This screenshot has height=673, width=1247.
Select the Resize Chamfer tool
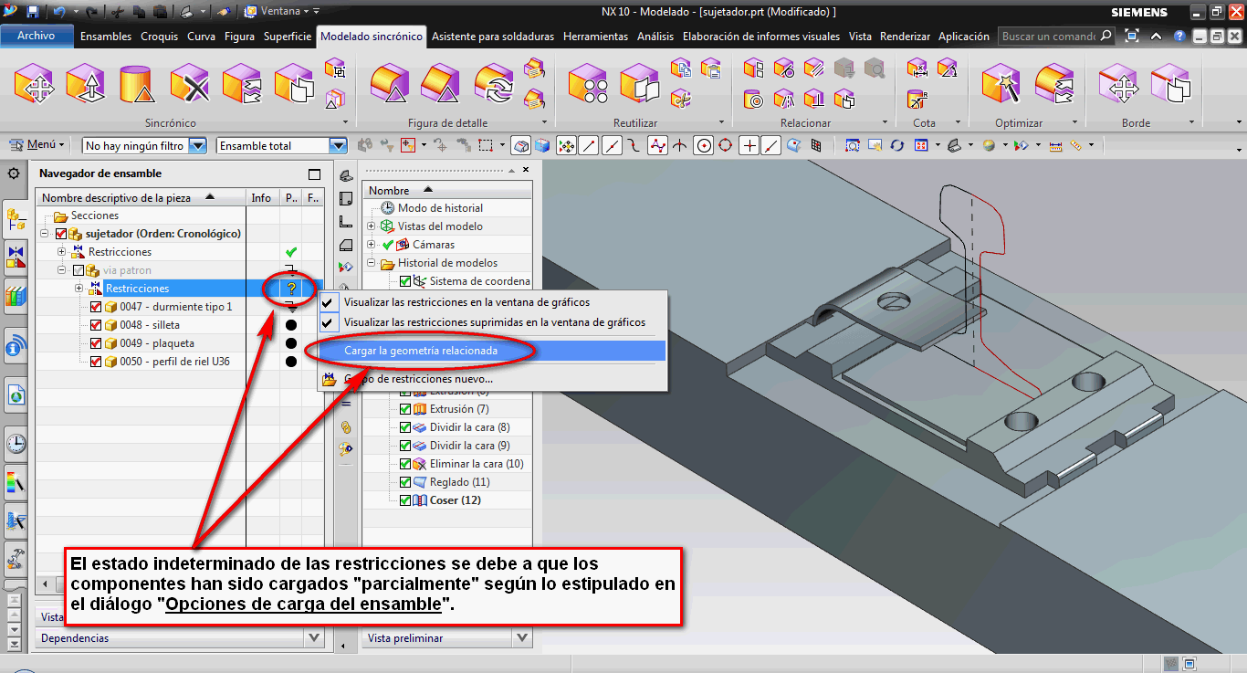coord(440,85)
